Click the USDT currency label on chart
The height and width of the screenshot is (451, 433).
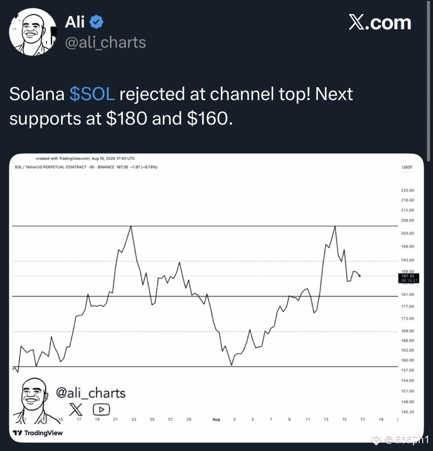407,167
